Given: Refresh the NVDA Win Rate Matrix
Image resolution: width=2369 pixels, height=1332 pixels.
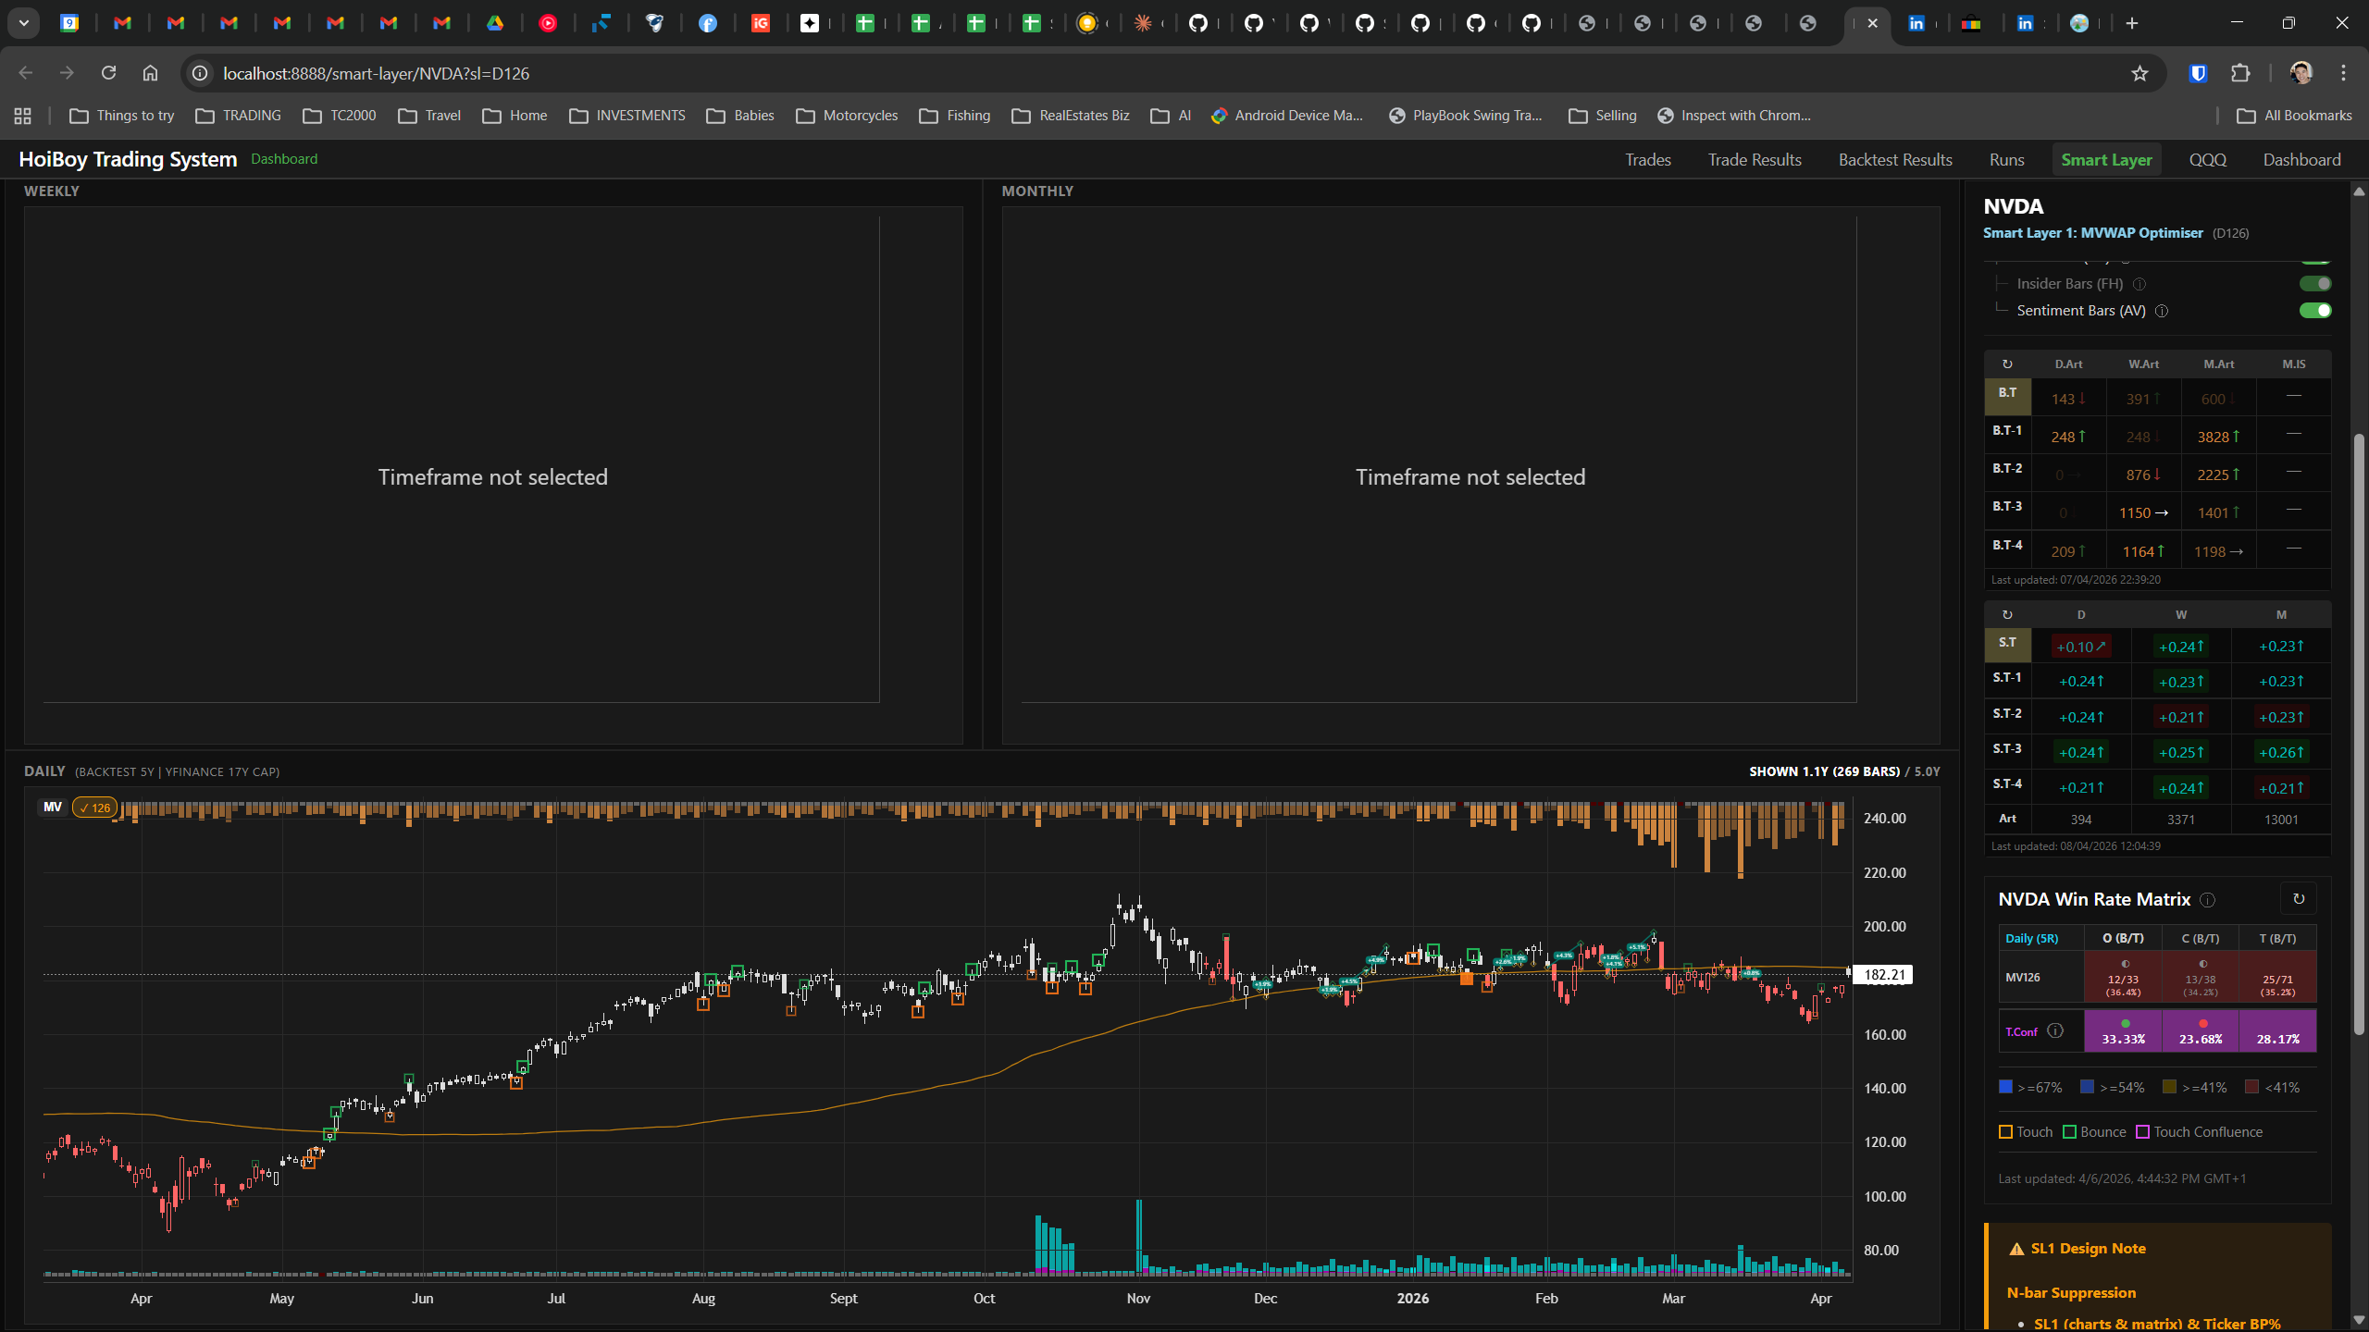Looking at the screenshot, I should pyautogui.click(x=2299, y=899).
